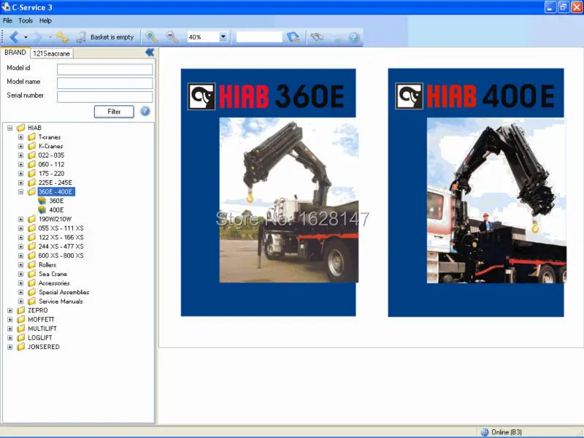584x438 pixels.
Task: Click the toolbar search text field
Action: pos(259,37)
